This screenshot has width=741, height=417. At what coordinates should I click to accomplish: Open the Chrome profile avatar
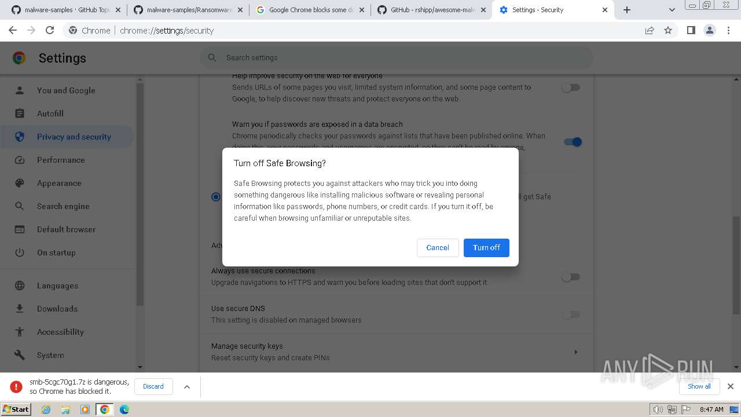(710, 31)
